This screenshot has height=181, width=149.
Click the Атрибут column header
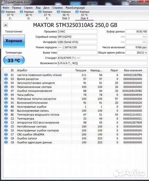[x=44, y=70]
